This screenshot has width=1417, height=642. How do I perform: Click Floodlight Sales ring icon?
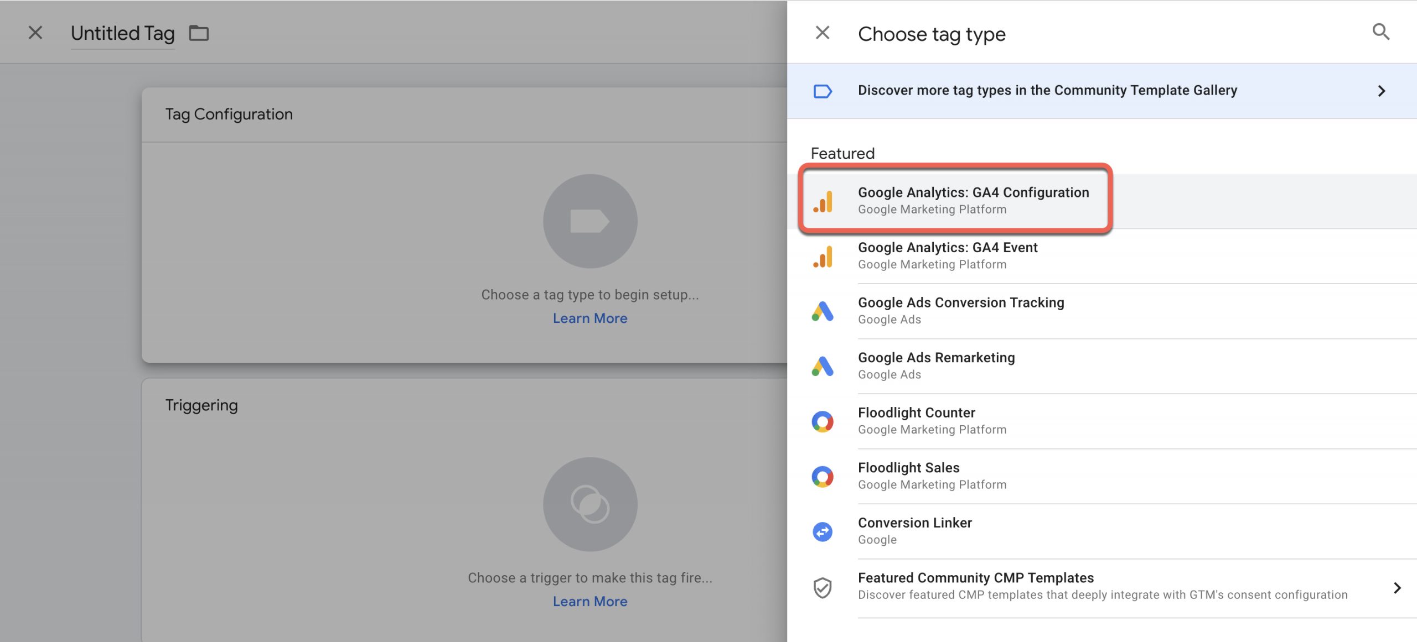(823, 477)
